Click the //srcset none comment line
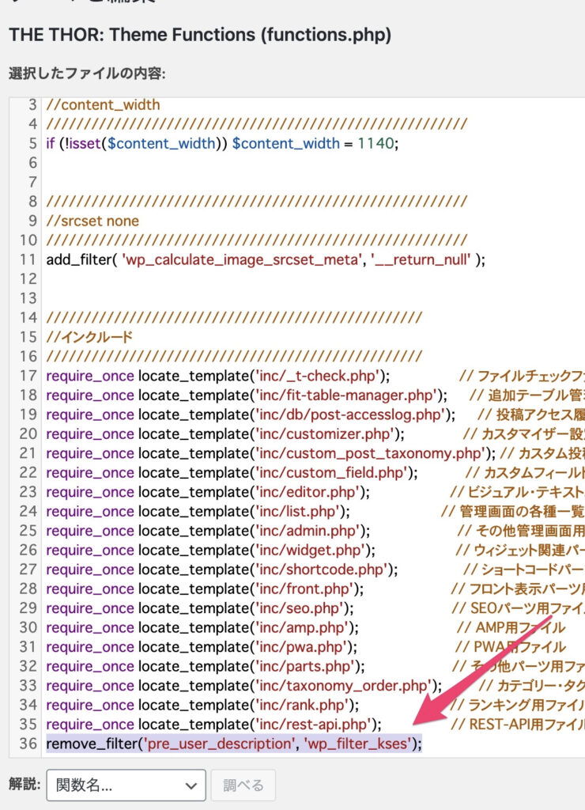The height and width of the screenshot is (810, 585). click(92, 221)
